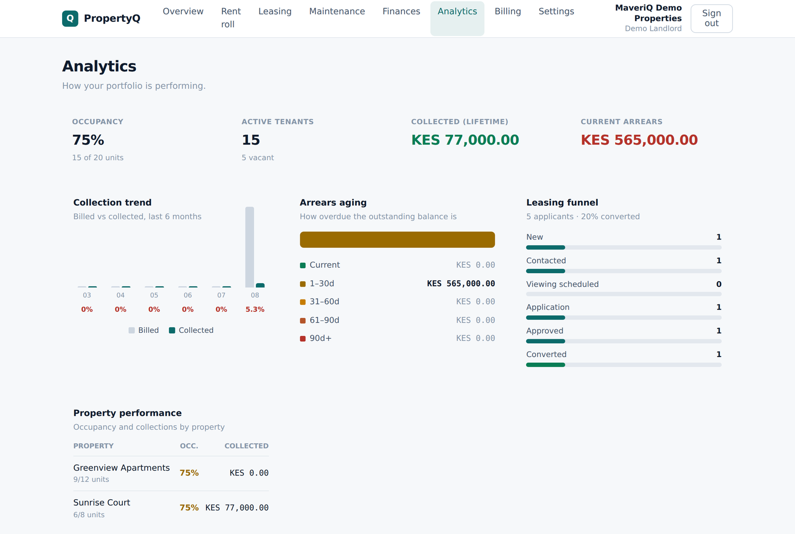The image size is (795, 534).
Task: Click the Arrears aging heading
Action: tap(333, 203)
